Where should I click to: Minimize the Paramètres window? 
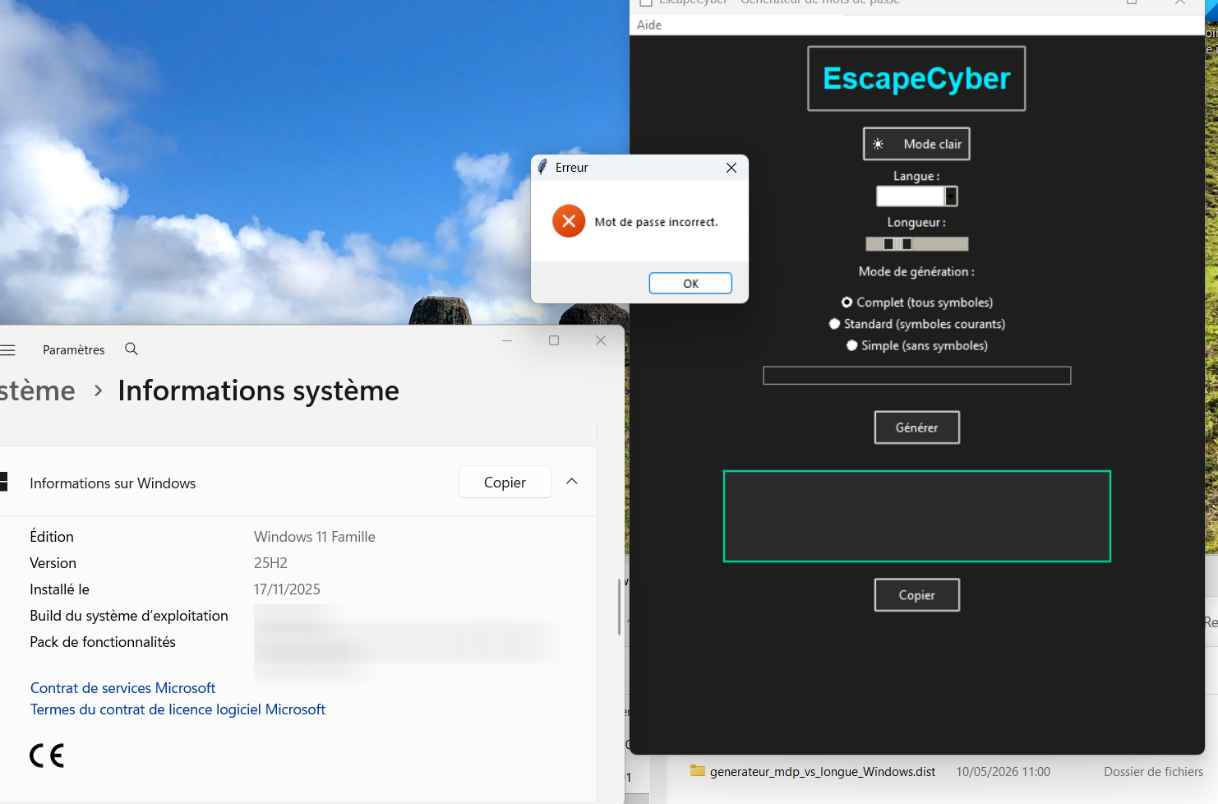click(x=507, y=340)
